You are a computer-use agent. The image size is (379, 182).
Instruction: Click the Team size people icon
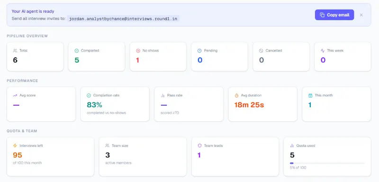[x=108, y=146]
